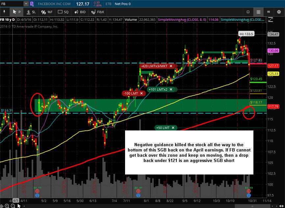
Task: Select the %F Fibonacci retracement tool
Action: (x=47, y=12)
